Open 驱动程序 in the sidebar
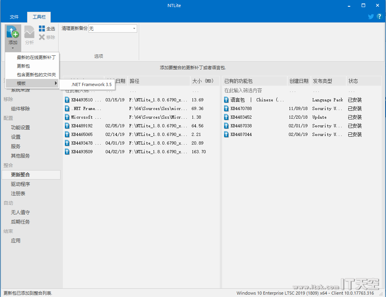The height and width of the screenshot is (297, 386). 20,184
